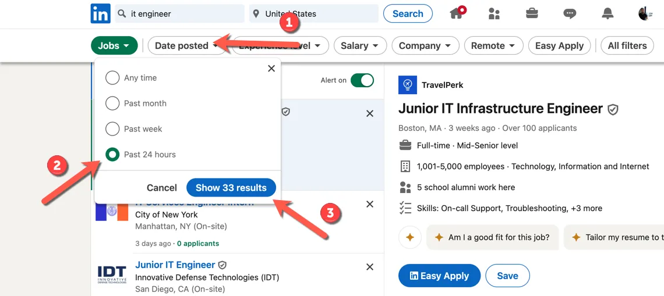Click the TravelPerk company logo

pos(407,85)
